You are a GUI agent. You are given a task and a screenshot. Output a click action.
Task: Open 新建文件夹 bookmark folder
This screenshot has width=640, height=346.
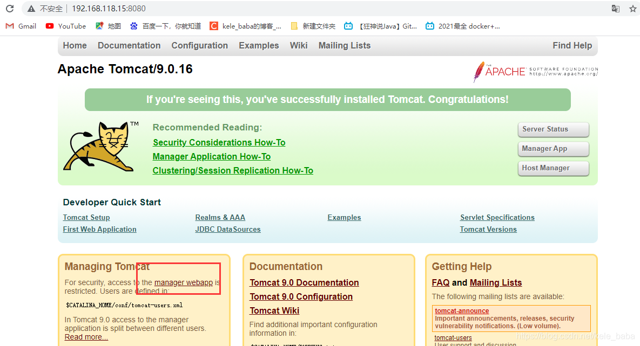(313, 26)
